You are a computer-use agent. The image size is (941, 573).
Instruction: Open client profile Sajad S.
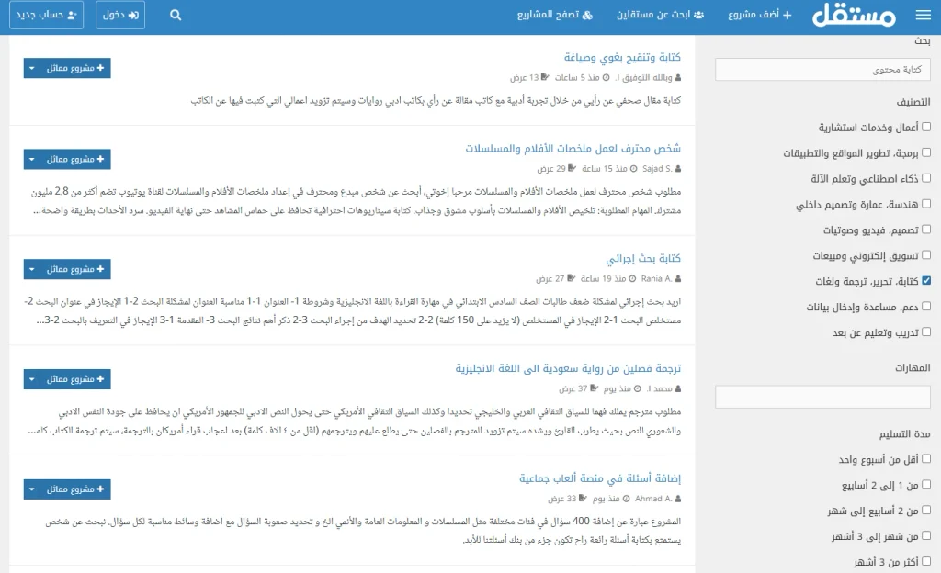[x=656, y=168]
